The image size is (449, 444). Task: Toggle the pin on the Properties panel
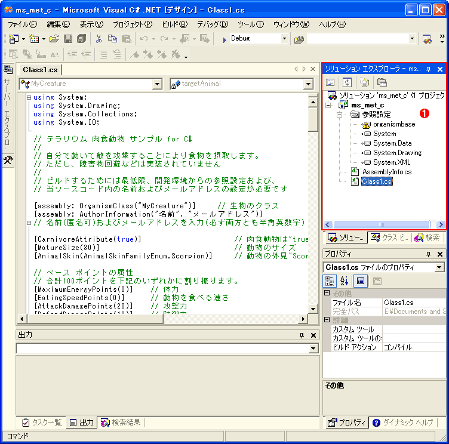[428, 254]
